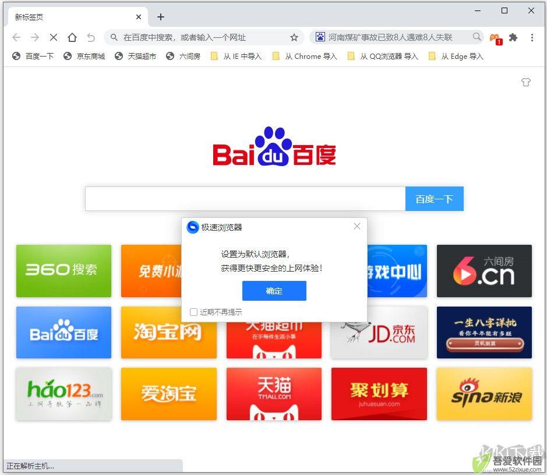Open the puzzle-piece extensions icon
Viewport: 547px width, 475px height.
point(513,37)
